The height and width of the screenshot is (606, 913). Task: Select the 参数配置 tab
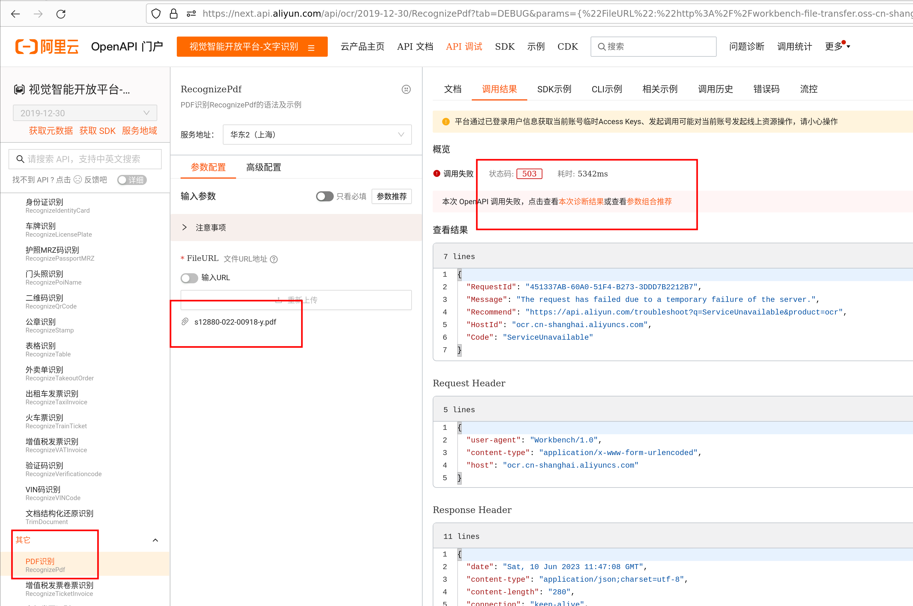(x=208, y=167)
